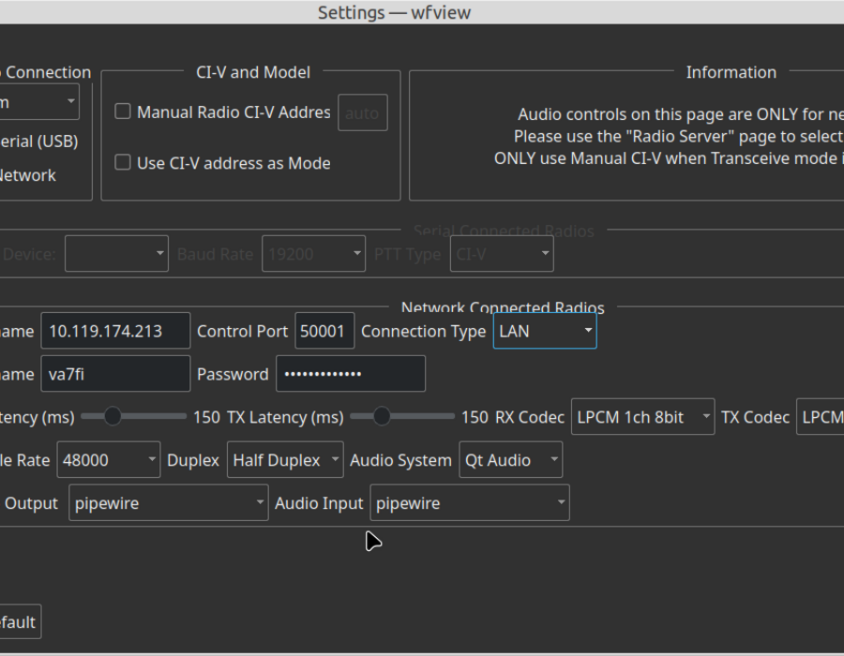
Task: Select the Serial (USB) connection option
Action: point(38,141)
